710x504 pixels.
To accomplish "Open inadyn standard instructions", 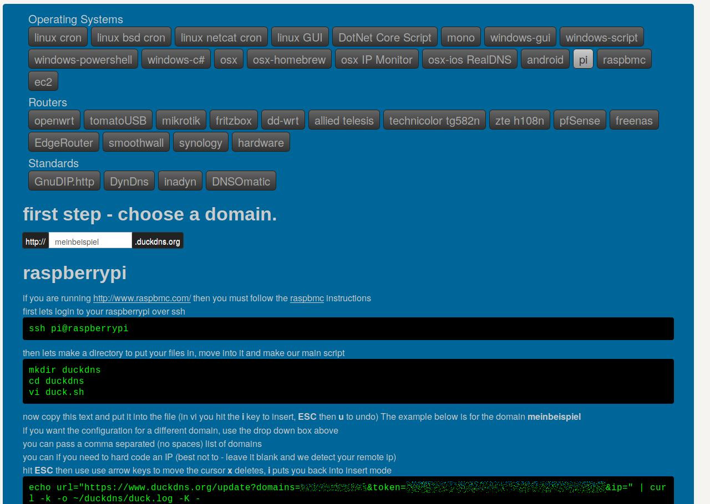I will pyautogui.click(x=180, y=181).
